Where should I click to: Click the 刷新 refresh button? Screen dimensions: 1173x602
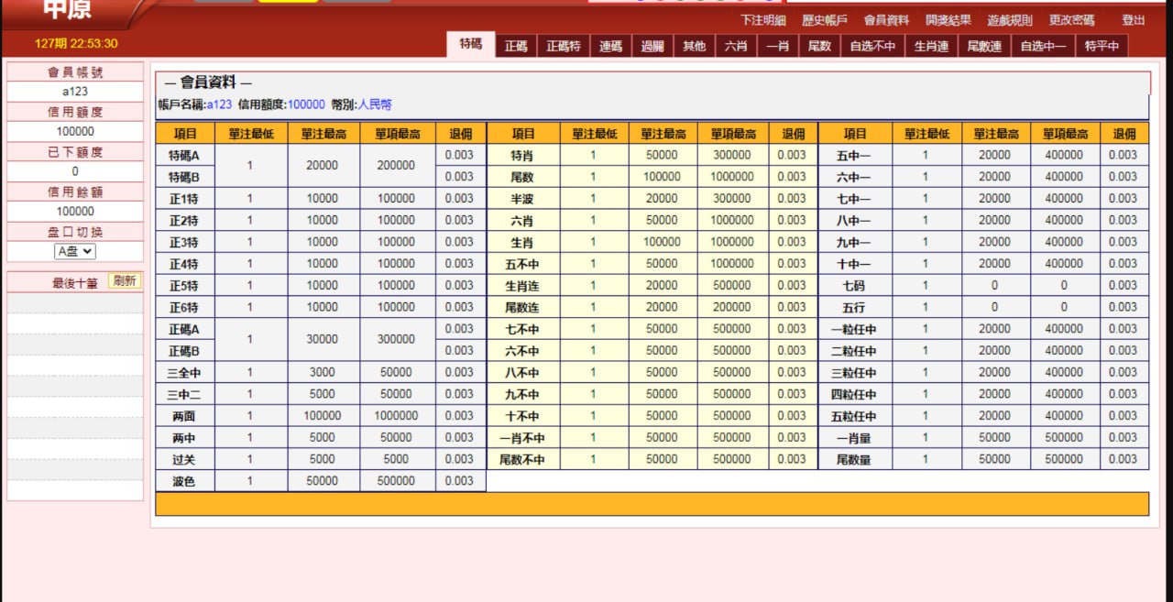(x=125, y=281)
